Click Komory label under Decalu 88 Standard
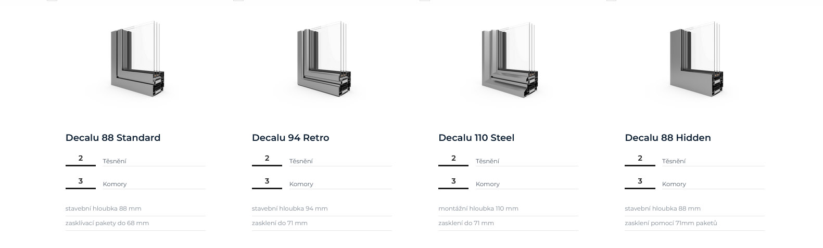The width and height of the screenshot is (823, 248). coord(115,184)
